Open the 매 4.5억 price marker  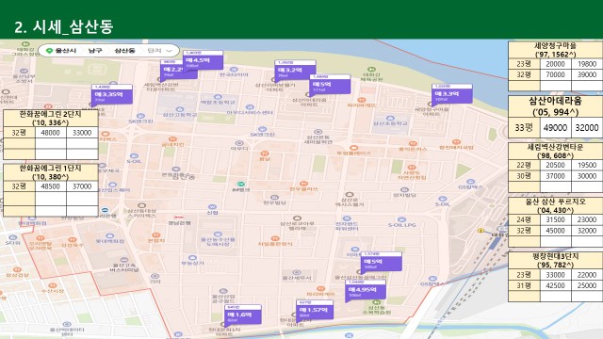coord(204,60)
